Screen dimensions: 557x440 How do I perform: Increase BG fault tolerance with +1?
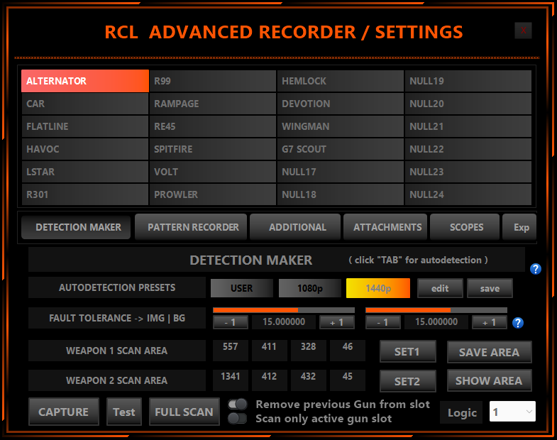(x=490, y=322)
